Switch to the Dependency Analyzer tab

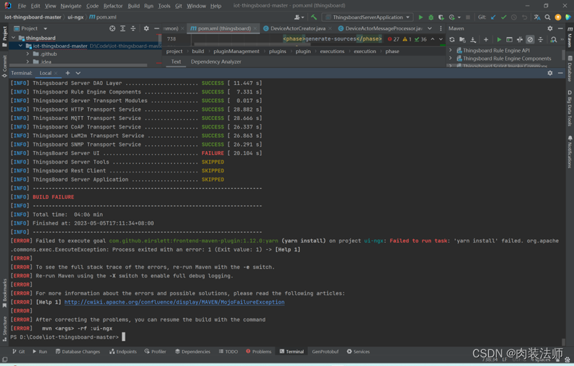[216, 62]
